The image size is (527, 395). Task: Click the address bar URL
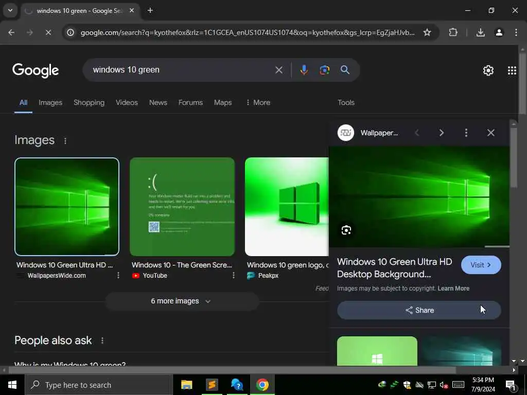[248, 32]
